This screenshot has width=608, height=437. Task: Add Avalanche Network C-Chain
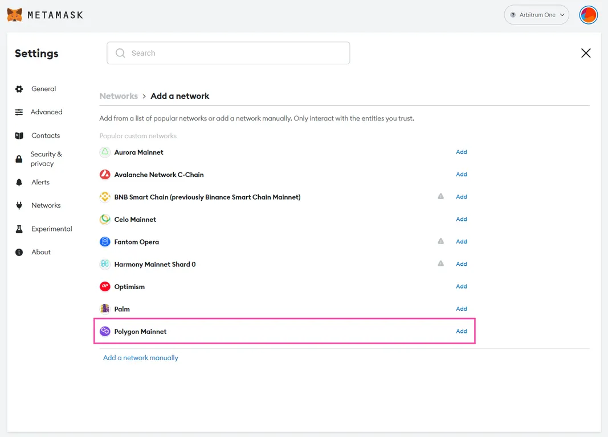tap(461, 174)
